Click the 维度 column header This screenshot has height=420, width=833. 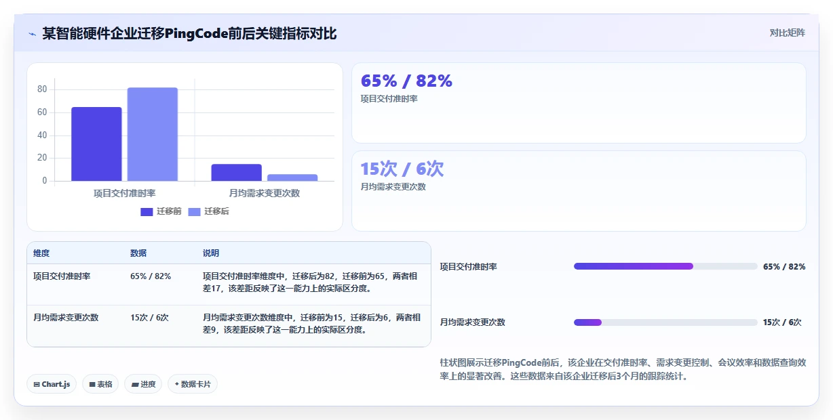click(41, 253)
